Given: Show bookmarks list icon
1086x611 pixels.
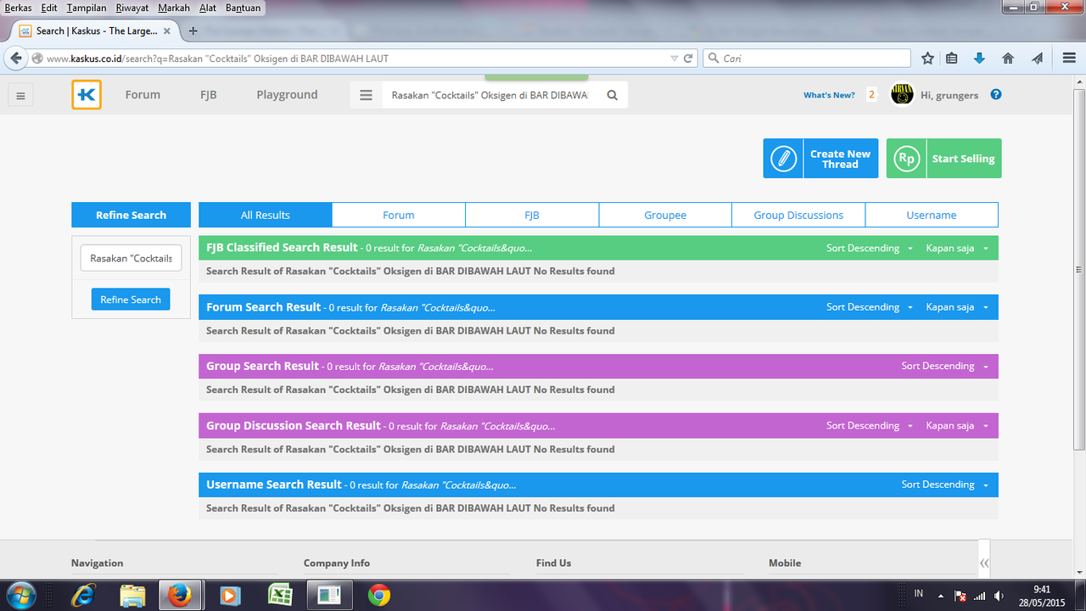Looking at the screenshot, I should point(952,59).
